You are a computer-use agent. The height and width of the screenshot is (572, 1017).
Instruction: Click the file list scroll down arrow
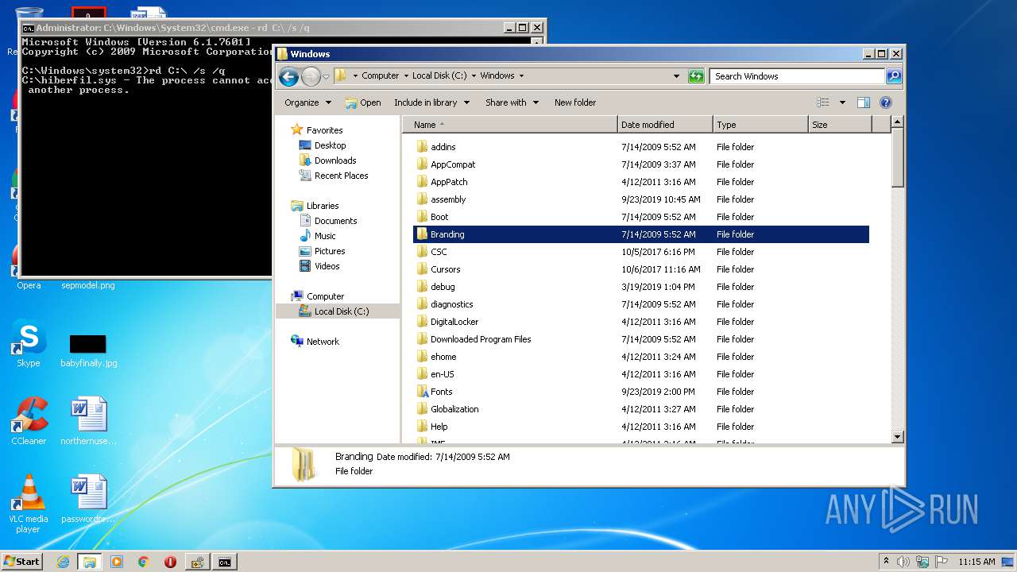pos(898,436)
